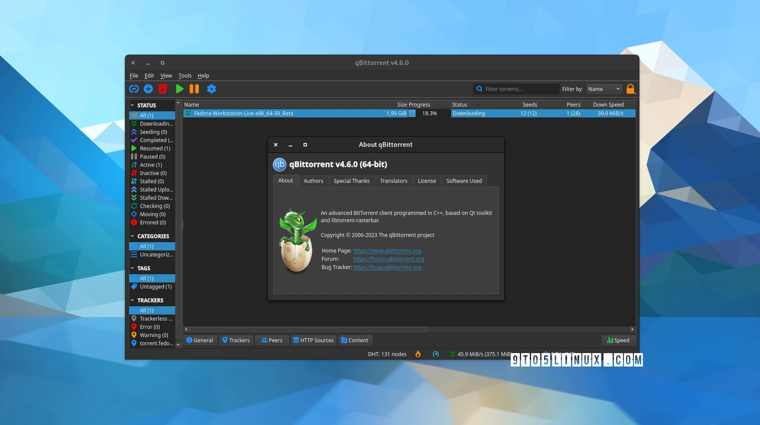Click the download speed arrows in status bar

click(452, 354)
